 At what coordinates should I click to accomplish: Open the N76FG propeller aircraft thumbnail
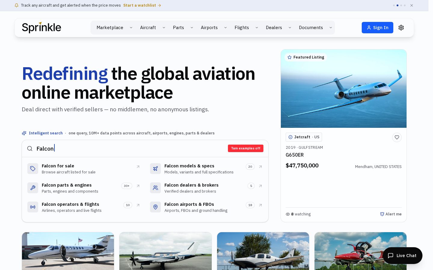click(165, 251)
